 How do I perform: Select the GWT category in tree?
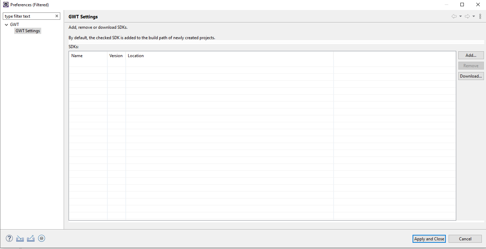[x=15, y=25]
